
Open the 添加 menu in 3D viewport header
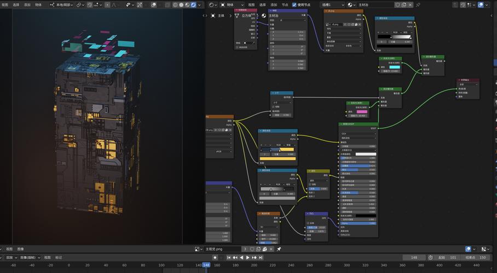click(27, 5)
